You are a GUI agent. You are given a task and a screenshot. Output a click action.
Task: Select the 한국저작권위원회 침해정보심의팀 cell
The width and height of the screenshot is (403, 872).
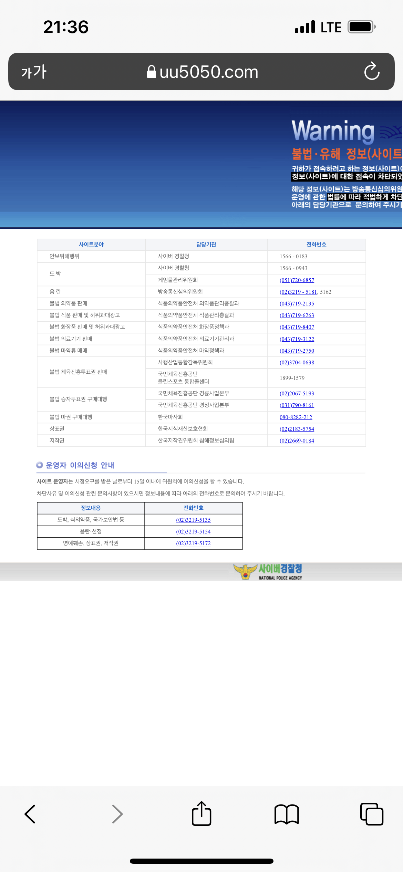pos(206,440)
